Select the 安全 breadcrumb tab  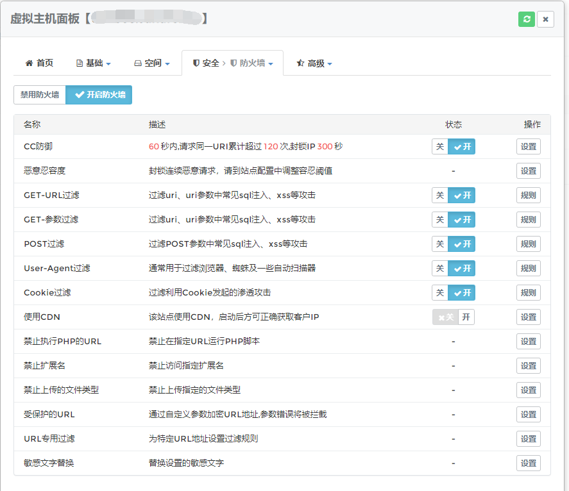(207, 63)
